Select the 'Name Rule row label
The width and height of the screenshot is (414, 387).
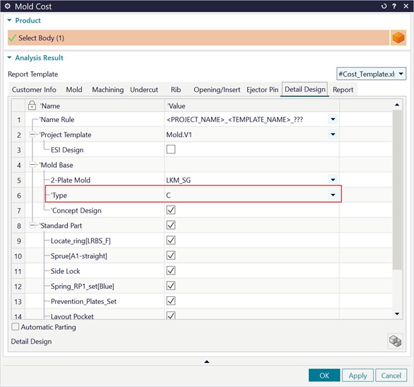[57, 120]
